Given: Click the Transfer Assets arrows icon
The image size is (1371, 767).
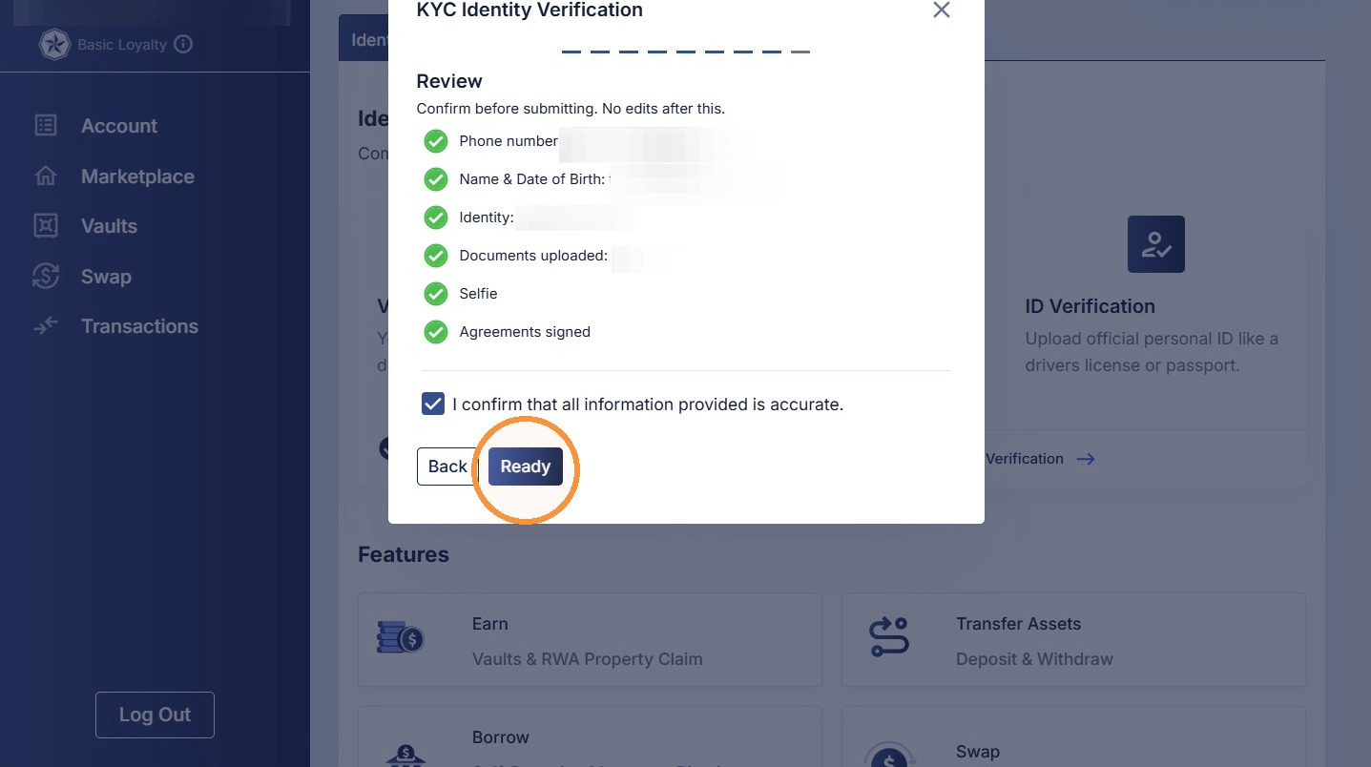Looking at the screenshot, I should coord(889,637).
